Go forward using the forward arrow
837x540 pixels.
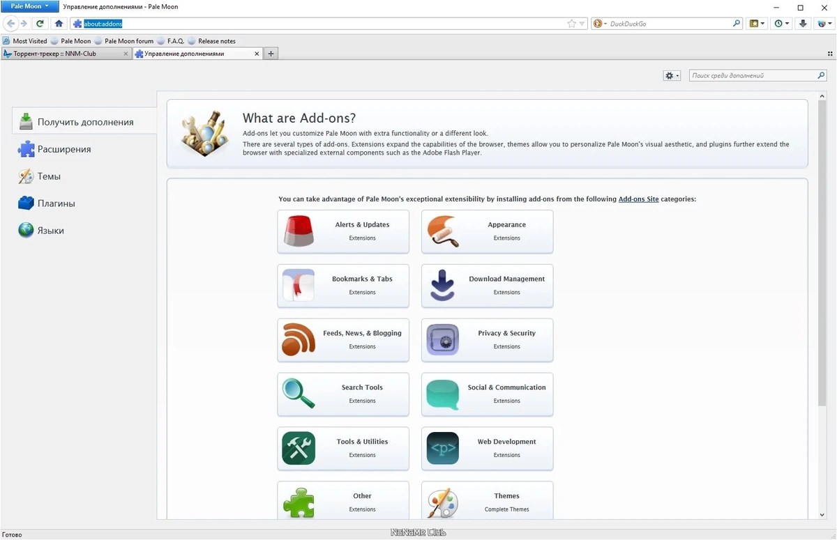(23, 23)
